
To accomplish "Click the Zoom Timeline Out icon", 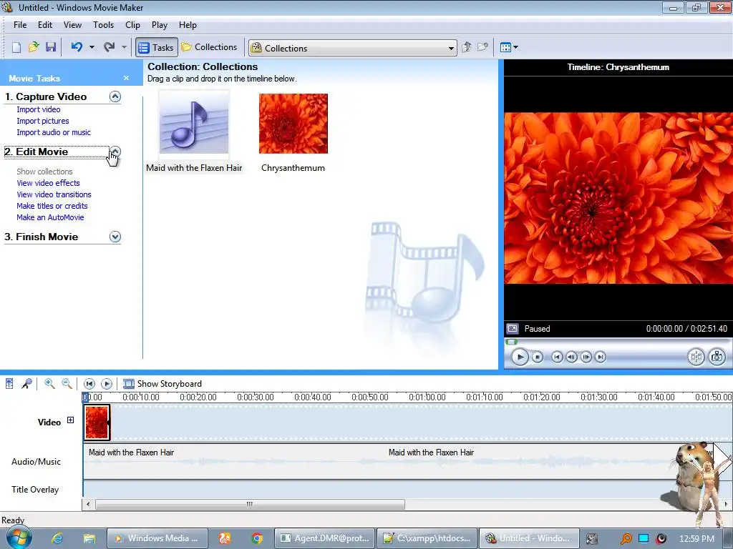I will click(67, 384).
